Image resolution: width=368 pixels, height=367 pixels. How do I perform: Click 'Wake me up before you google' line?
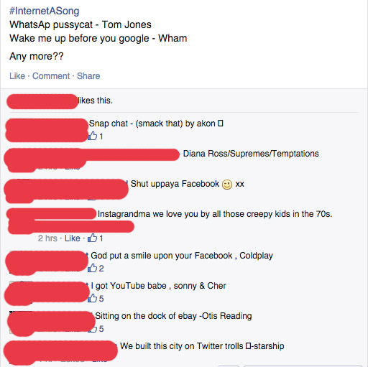point(98,38)
